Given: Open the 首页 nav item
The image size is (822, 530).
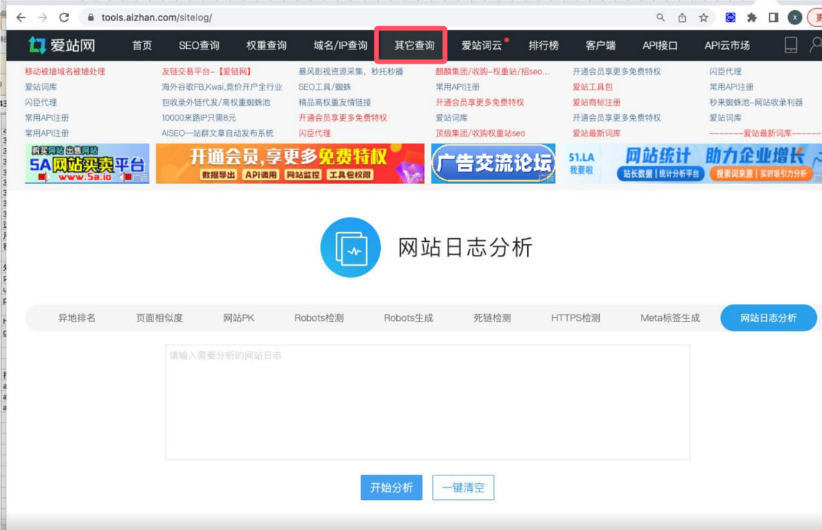Looking at the screenshot, I should click(142, 46).
